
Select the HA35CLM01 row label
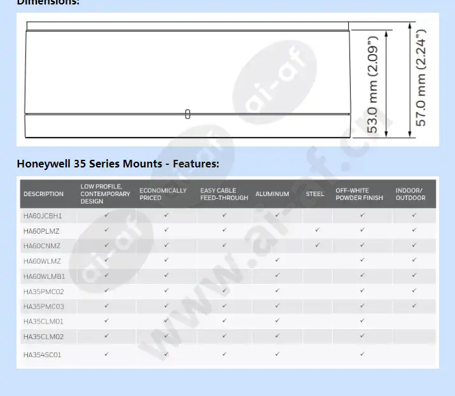pyautogui.click(x=43, y=322)
